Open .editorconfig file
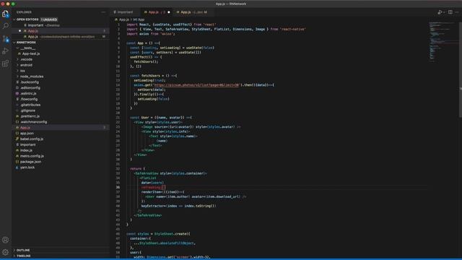This screenshot has height=260, width=462. [x=30, y=88]
